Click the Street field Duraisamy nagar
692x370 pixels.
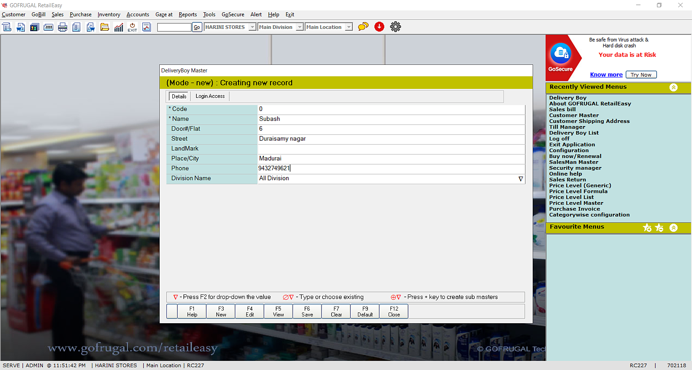click(x=391, y=139)
